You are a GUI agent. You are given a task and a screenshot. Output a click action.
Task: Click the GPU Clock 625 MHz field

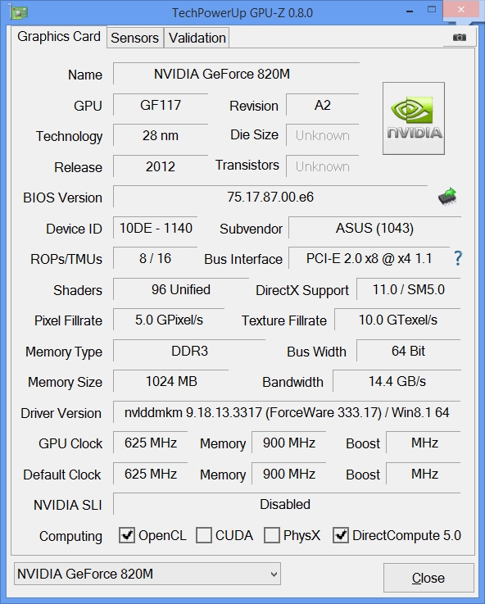(151, 443)
